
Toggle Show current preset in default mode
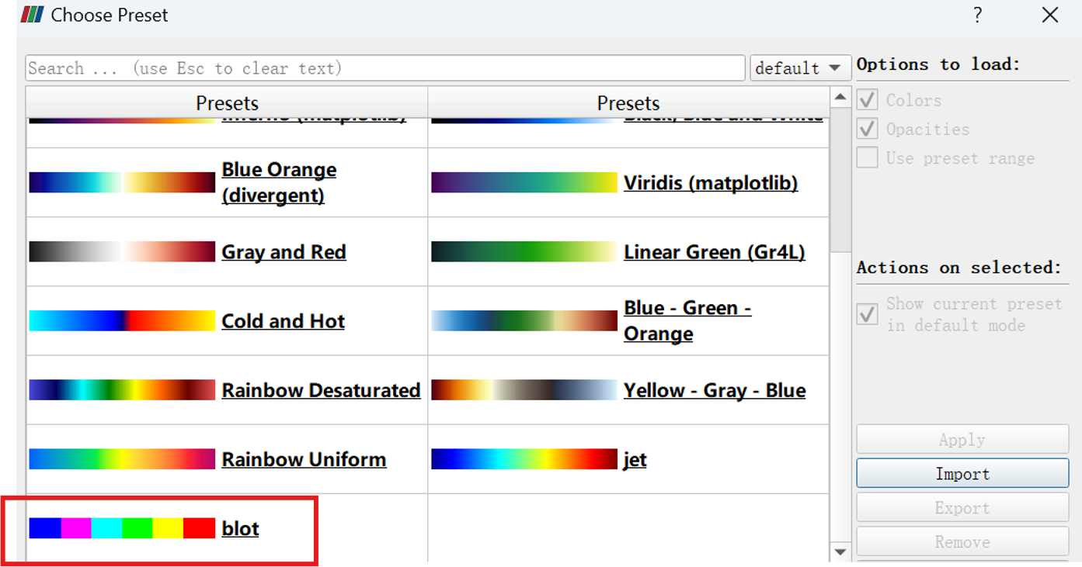[867, 314]
